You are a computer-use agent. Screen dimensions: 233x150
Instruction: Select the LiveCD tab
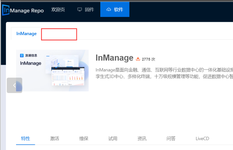[202, 139]
